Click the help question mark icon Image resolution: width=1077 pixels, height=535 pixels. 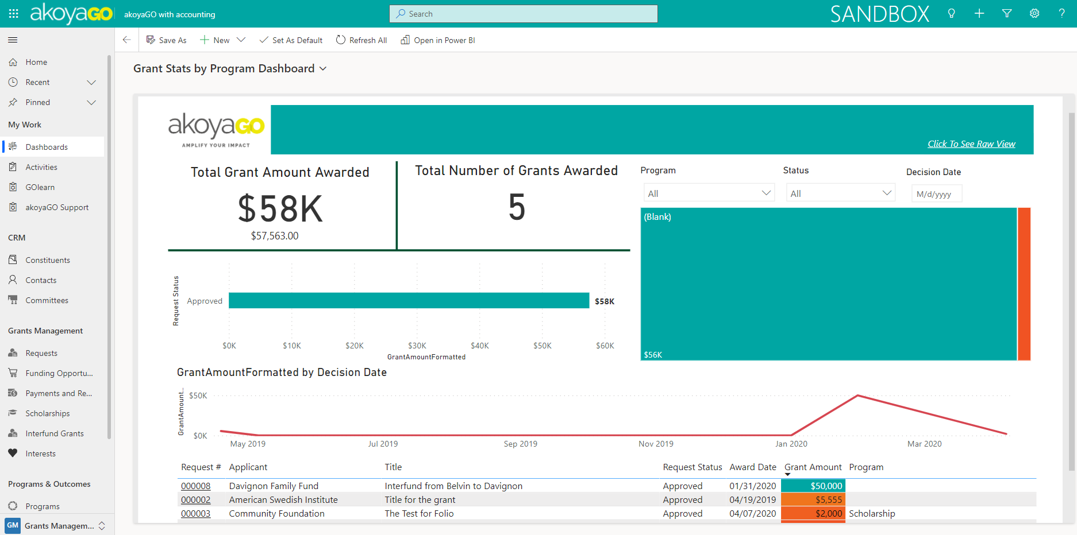[x=1061, y=13]
